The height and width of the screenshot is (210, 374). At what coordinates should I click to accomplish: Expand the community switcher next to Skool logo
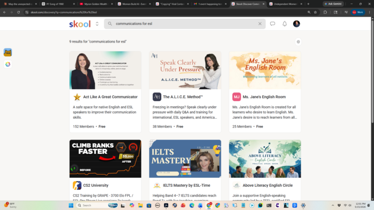97,24
